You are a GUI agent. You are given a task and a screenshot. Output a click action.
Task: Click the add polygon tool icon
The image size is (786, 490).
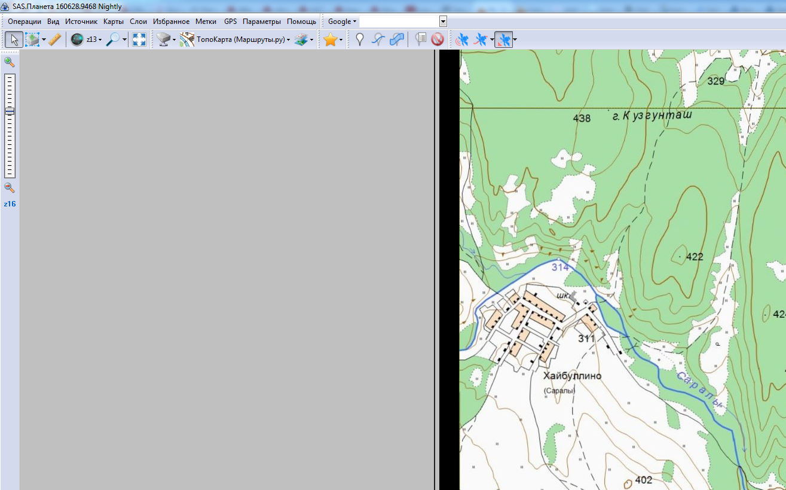[396, 39]
